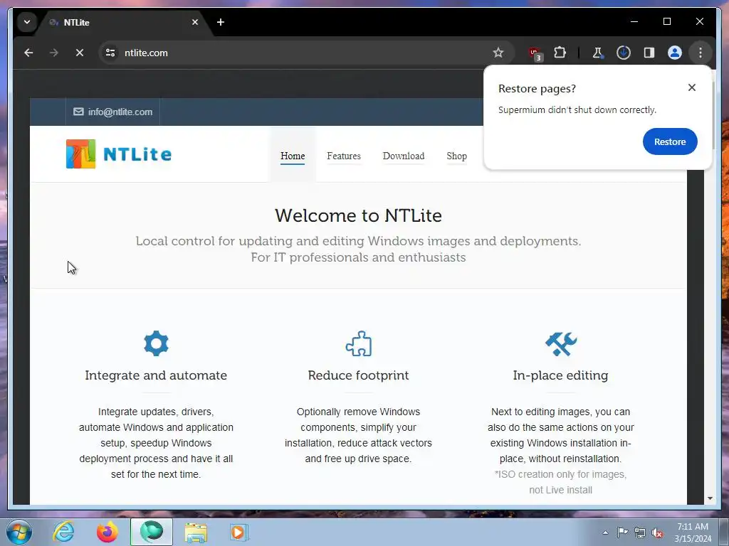Viewport: 729px width, 546px height.
Task: Toggle the browser side panel
Action: (649, 53)
